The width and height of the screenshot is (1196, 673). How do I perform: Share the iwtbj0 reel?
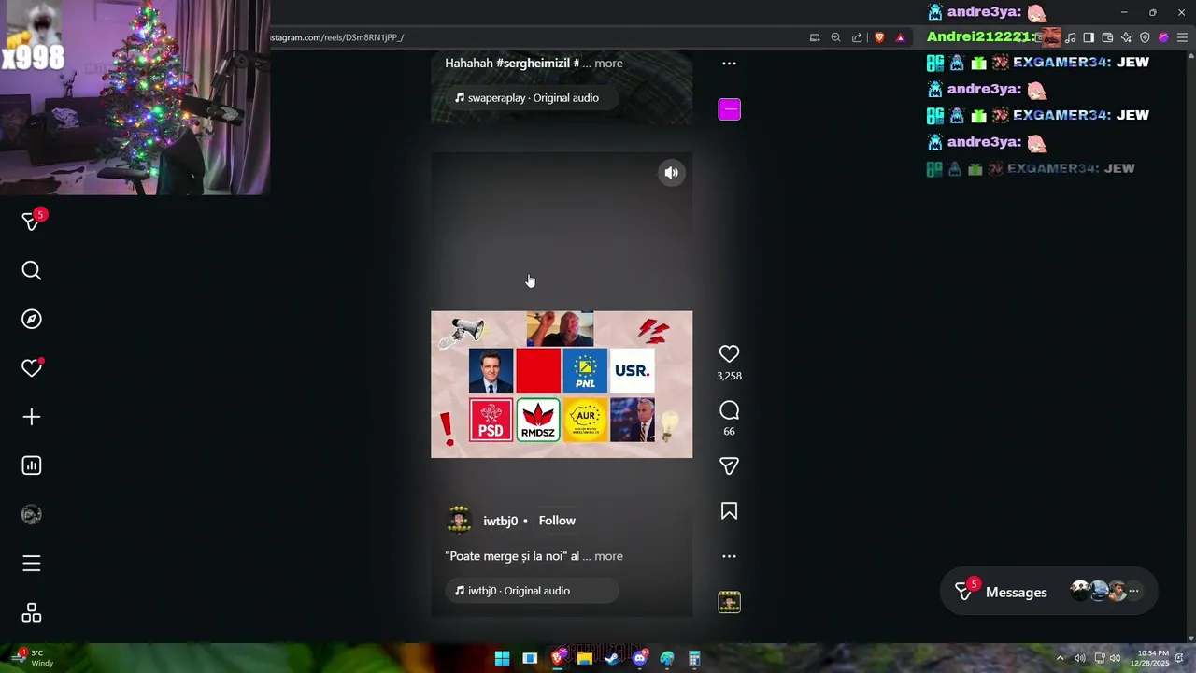tap(729, 465)
